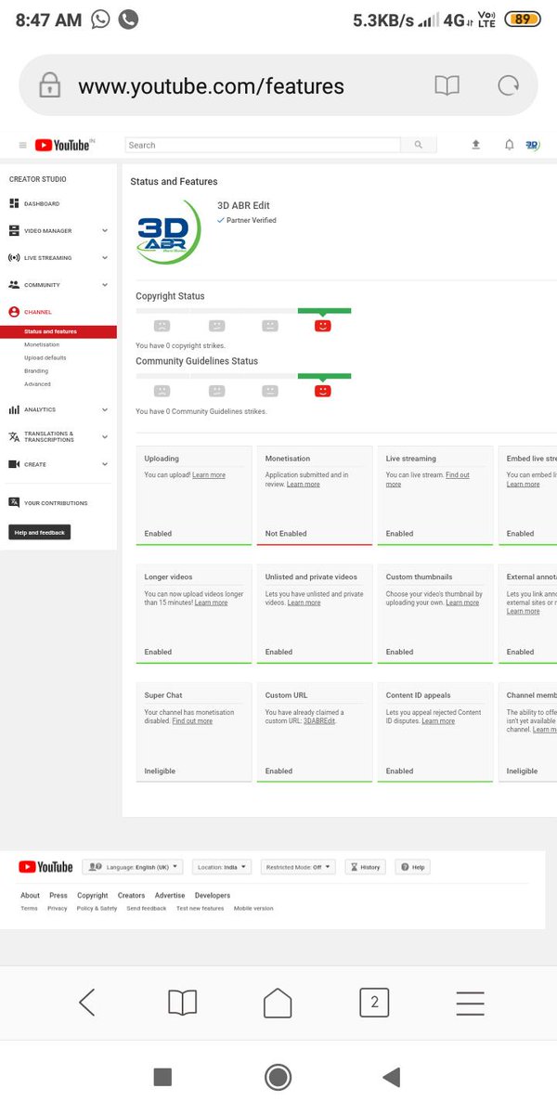Open Advanced channel settings
This screenshot has height=1114, width=557.
pyautogui.click(x=38, y=383)
